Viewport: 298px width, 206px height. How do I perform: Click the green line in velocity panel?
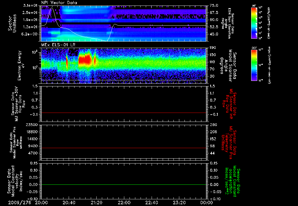tap(124, 184)
